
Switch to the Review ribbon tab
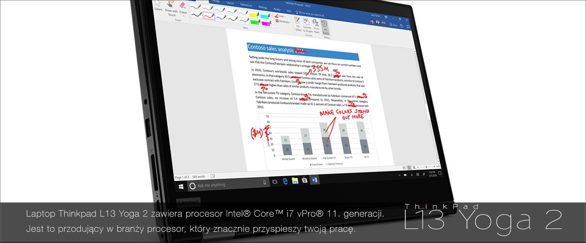pyautogui.click(x=277, y=9)
